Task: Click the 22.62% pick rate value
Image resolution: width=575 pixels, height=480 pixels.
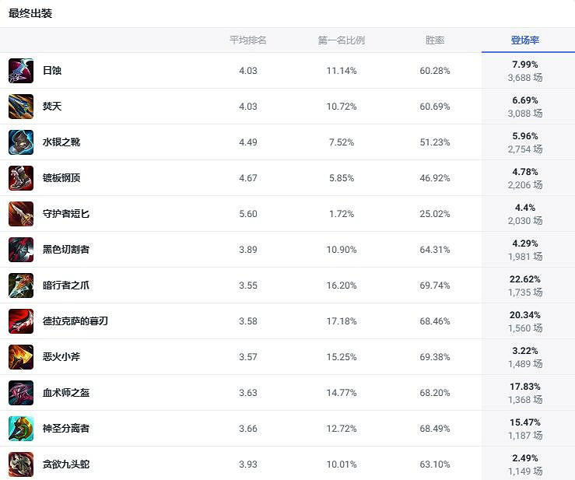Action: point(524,279)
